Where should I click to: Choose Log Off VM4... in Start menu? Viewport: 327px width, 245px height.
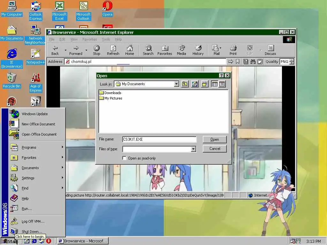[37, 221]
